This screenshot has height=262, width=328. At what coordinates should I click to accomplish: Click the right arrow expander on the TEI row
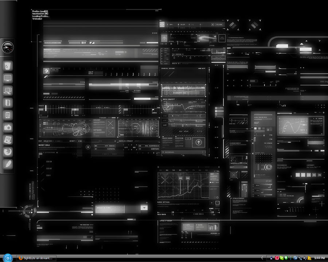point(210,55)
